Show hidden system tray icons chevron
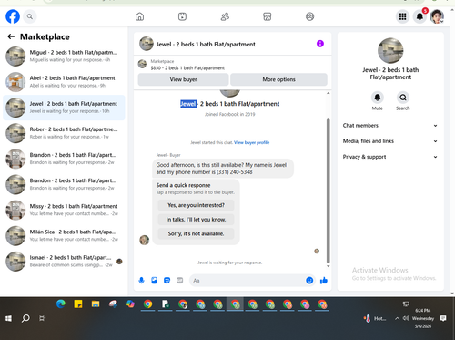This screenshot has width=455, height=340. point(397,318)
